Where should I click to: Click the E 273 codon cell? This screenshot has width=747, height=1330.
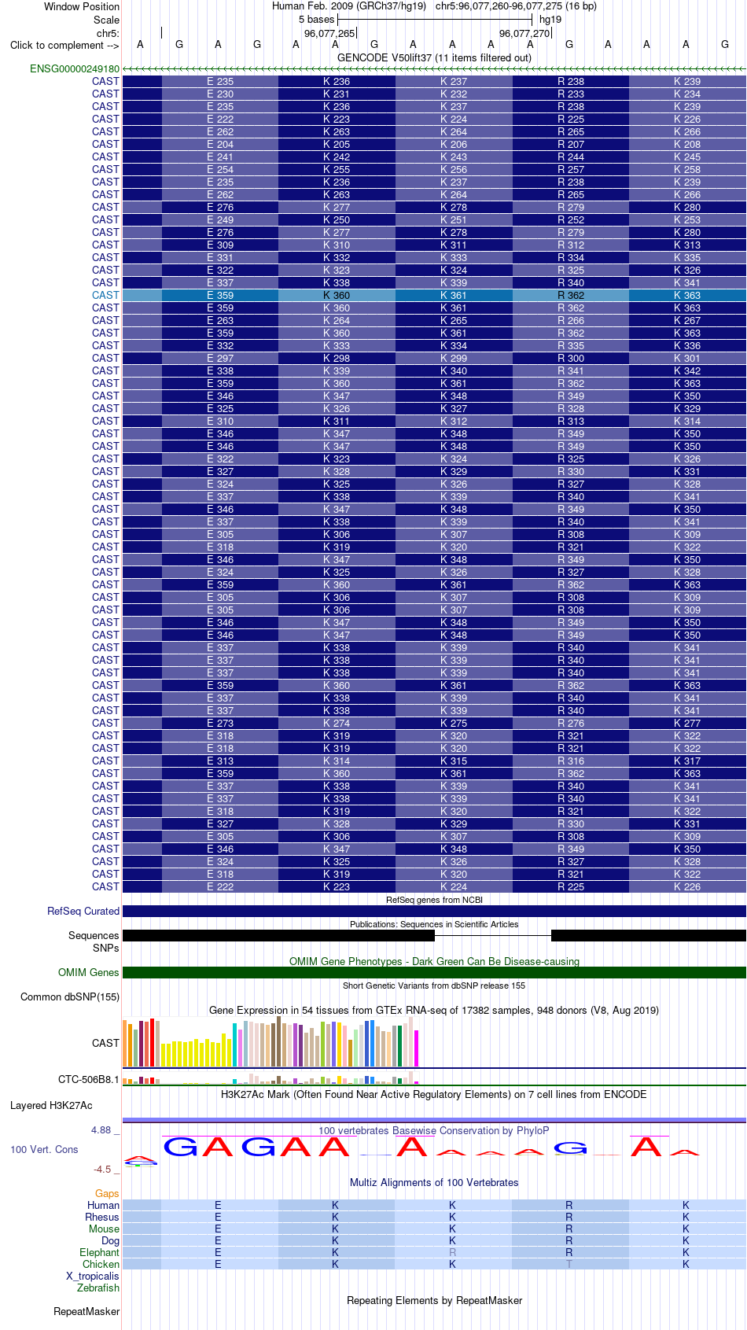220,724
